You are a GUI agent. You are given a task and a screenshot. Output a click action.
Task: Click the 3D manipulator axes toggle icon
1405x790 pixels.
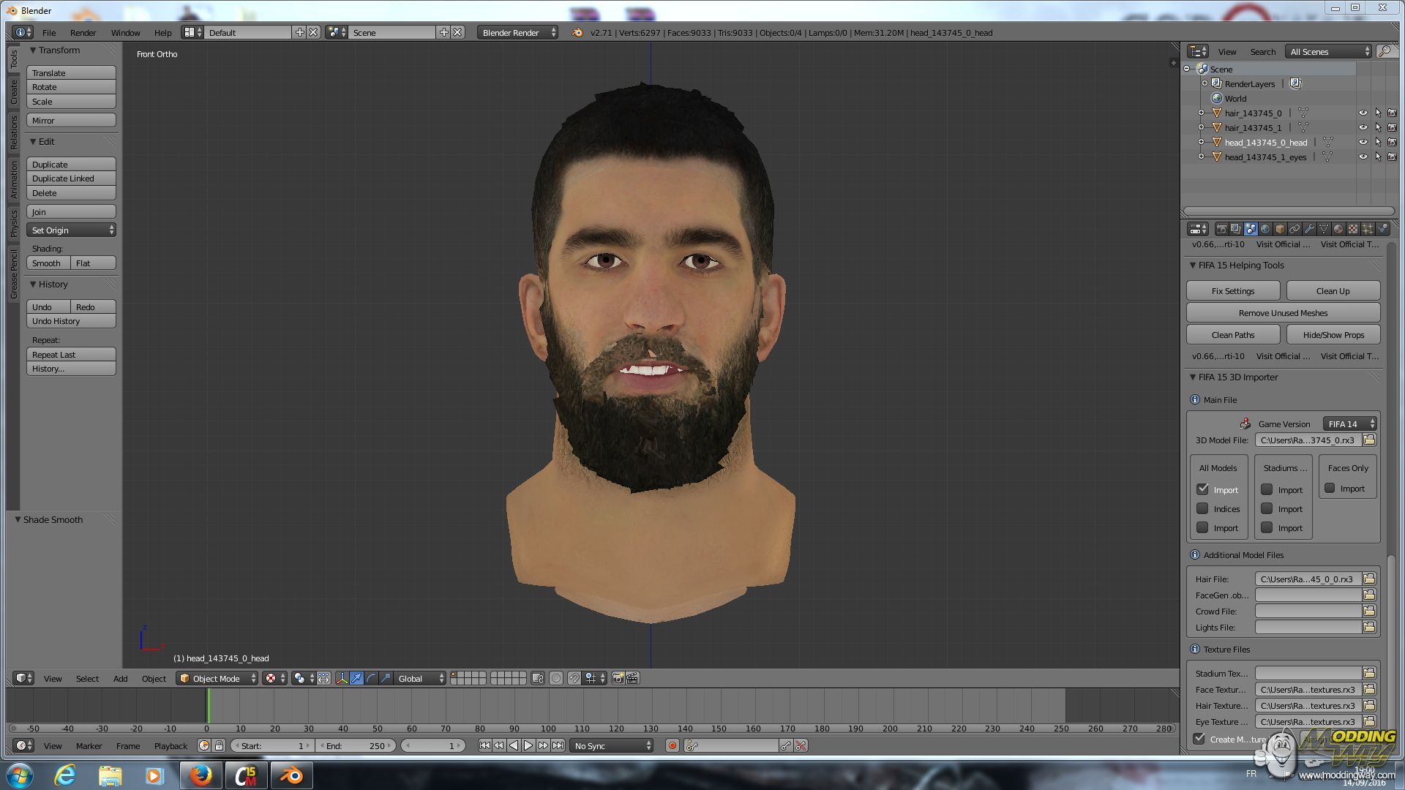(x=342, y=679)
